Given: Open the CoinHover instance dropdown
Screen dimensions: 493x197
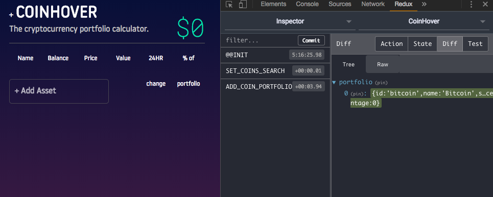Looking at the screenshot, I should click(x=424, y=21).
